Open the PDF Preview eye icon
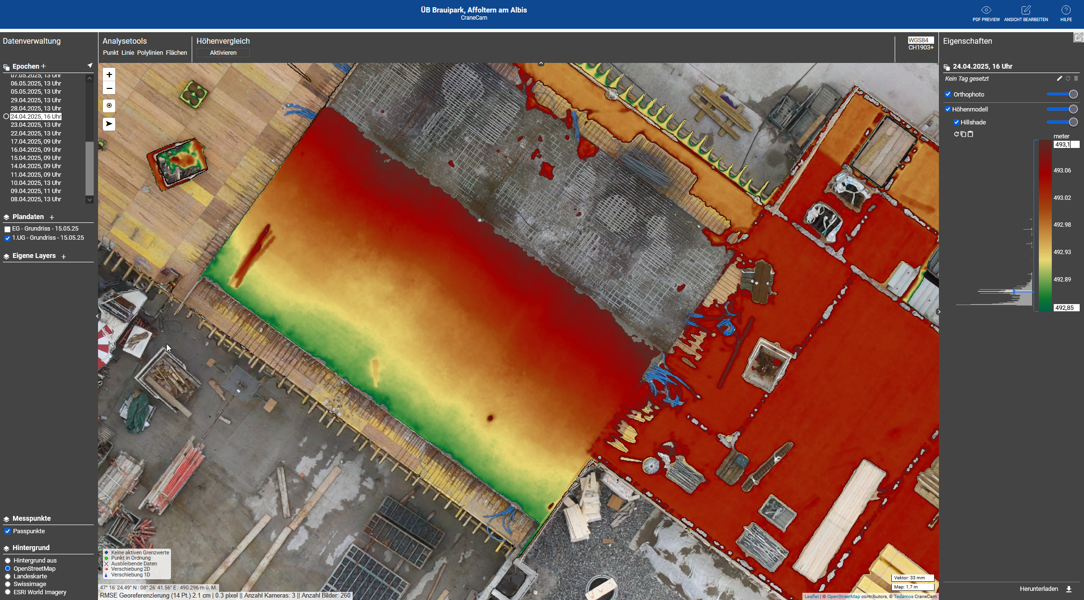The width and height of the screenshot is (1084, 600). tap(986, 10)
